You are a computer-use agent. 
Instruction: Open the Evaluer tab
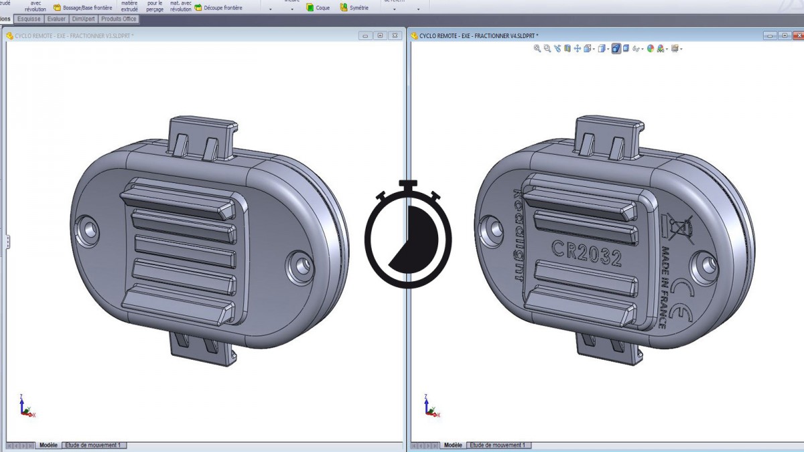click(x=56, y=19)
